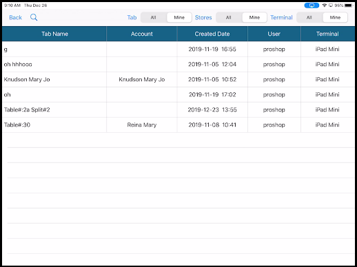Tap the Stores filter label

point(203,17)
